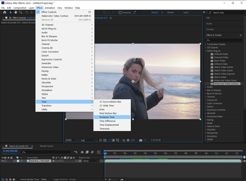
Task: Open the Color Correction submenu
Action: [x=65, y=52]
